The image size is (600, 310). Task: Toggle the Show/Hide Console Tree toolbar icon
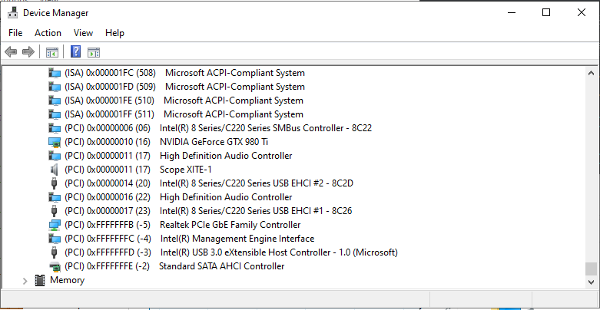pyautogui.click(x=52, y=52)
